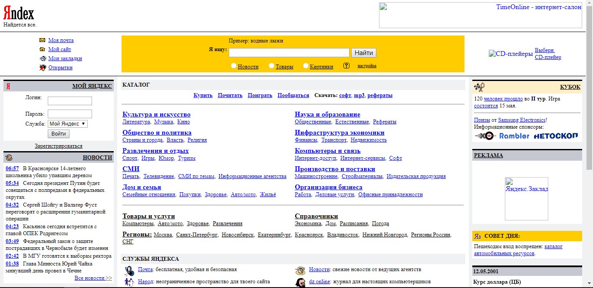The image size is (593, 288).
Task: Open the Почитать catalog link
Action: 230,95
